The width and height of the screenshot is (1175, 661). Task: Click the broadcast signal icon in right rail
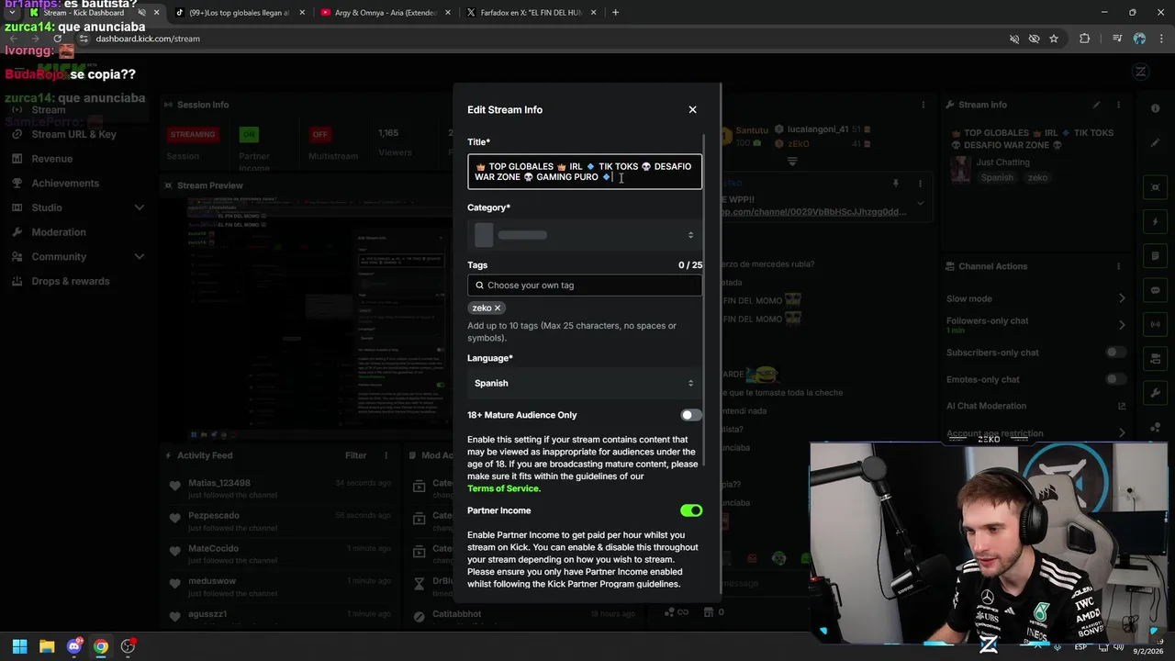(1155, 324)
